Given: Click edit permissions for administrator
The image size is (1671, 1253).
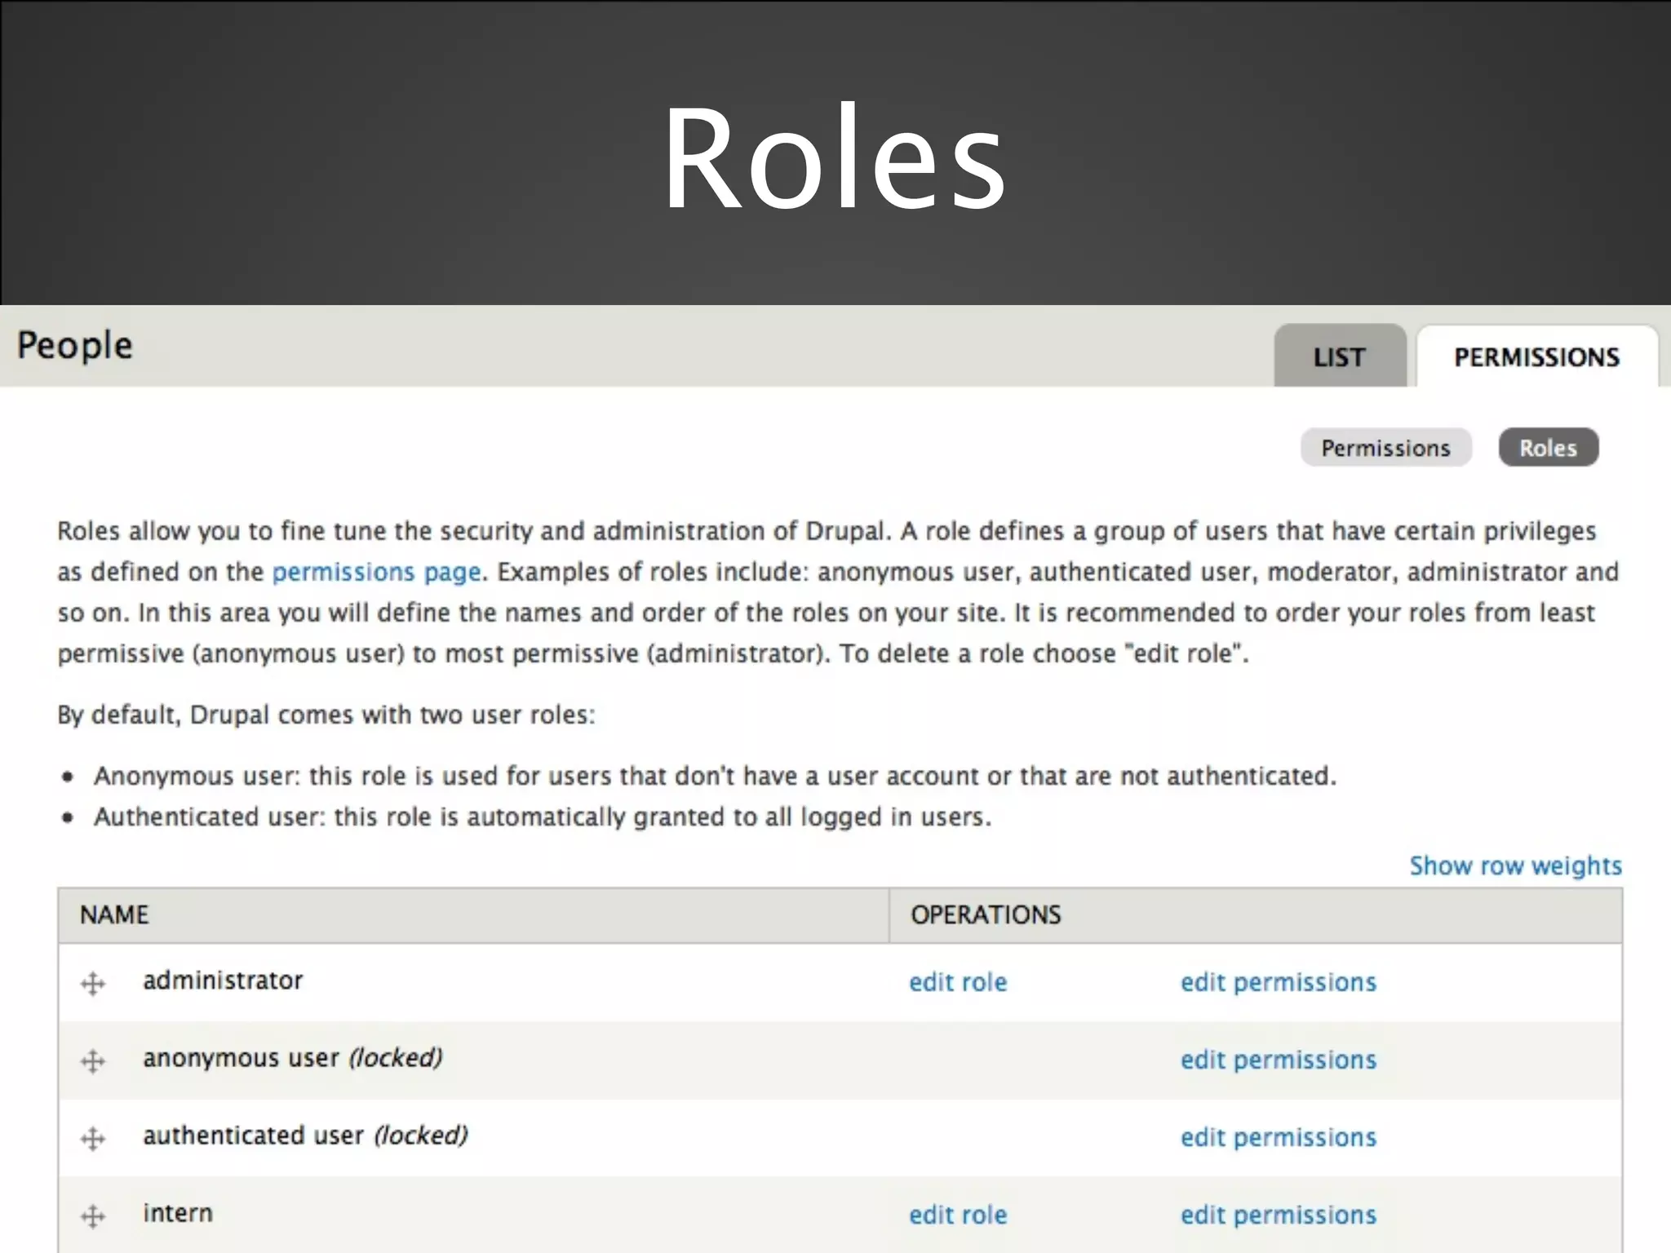Looking at the screenshot, I should pyautogui.click(x=1279, y=981).
